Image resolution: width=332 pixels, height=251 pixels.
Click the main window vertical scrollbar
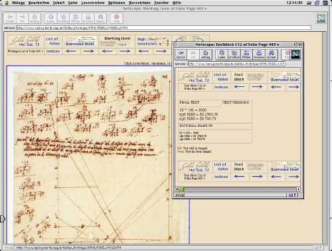tap(324, 137)
